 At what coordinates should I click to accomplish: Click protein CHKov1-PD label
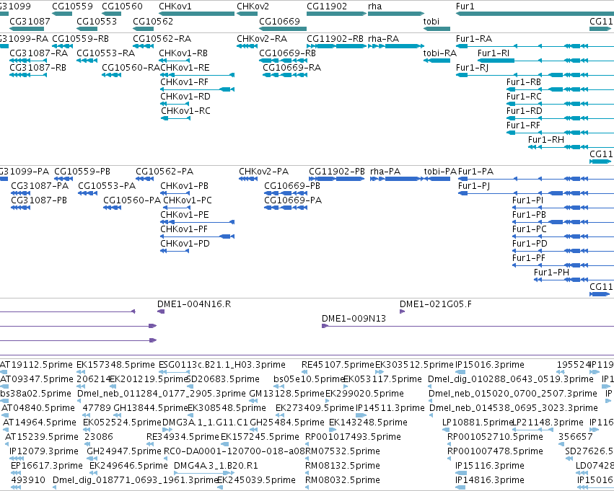pos(185,244)
